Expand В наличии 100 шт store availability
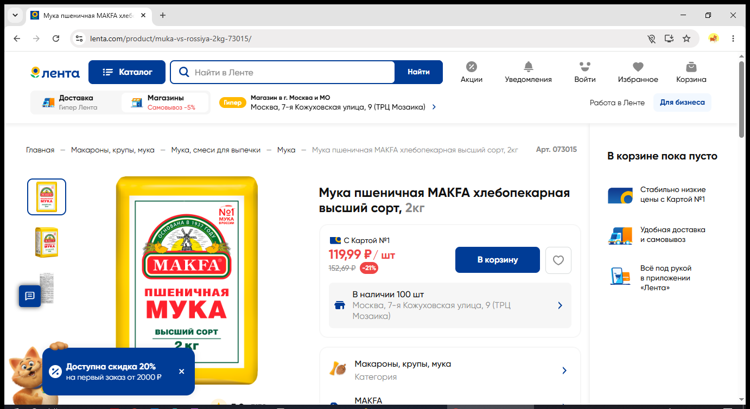 click(x=450, y=305)
